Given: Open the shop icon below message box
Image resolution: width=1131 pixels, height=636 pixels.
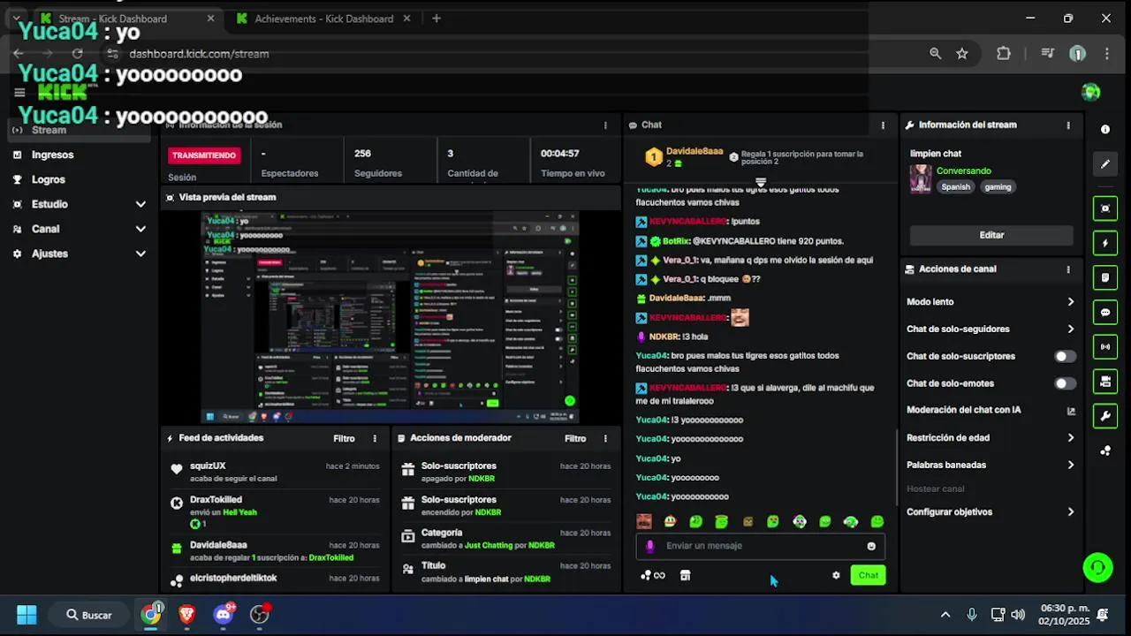Looking at the screenshot, I should [x=685, y=575].
